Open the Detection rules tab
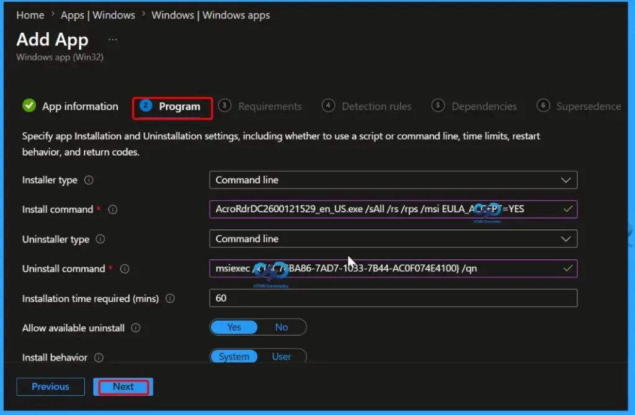Image resolution: width=635 pixels, height=415 pixels. (366, 106)
